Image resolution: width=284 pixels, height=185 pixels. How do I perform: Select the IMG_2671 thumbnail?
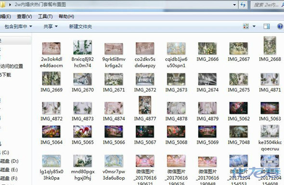pos(114,79)
